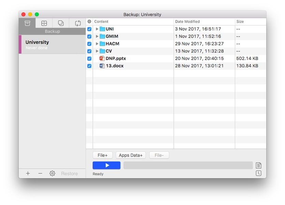
Task: Uncheck the UNI folder checkbox
Action: 89,29
